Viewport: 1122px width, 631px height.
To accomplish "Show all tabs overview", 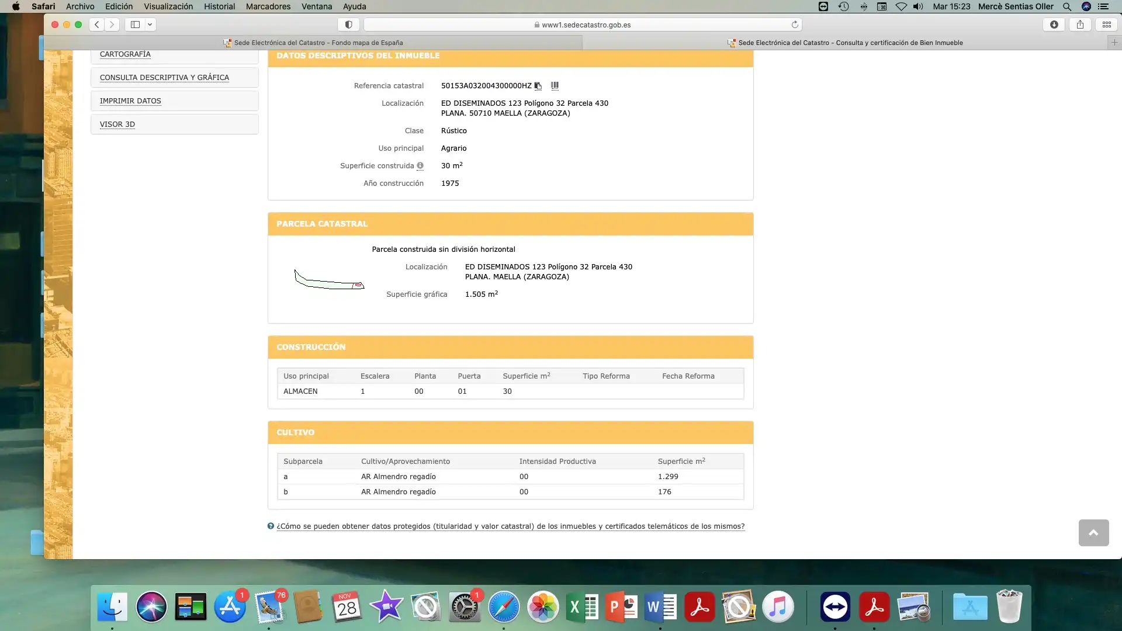I will (x=1106, y=25).
